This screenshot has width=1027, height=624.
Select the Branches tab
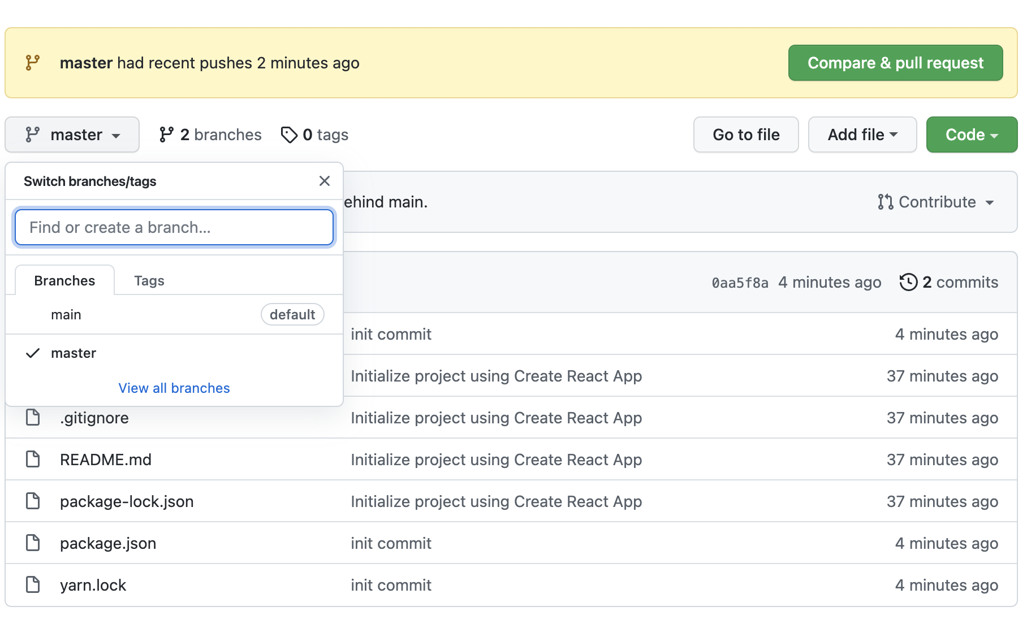(x=64, y=281)
